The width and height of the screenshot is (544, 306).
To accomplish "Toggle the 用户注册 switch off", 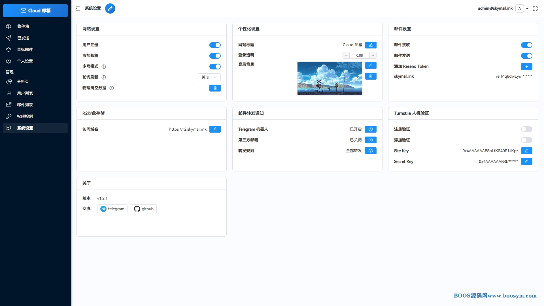I will coord(215,45).
